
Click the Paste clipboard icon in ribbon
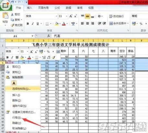(x=5, y=16)
